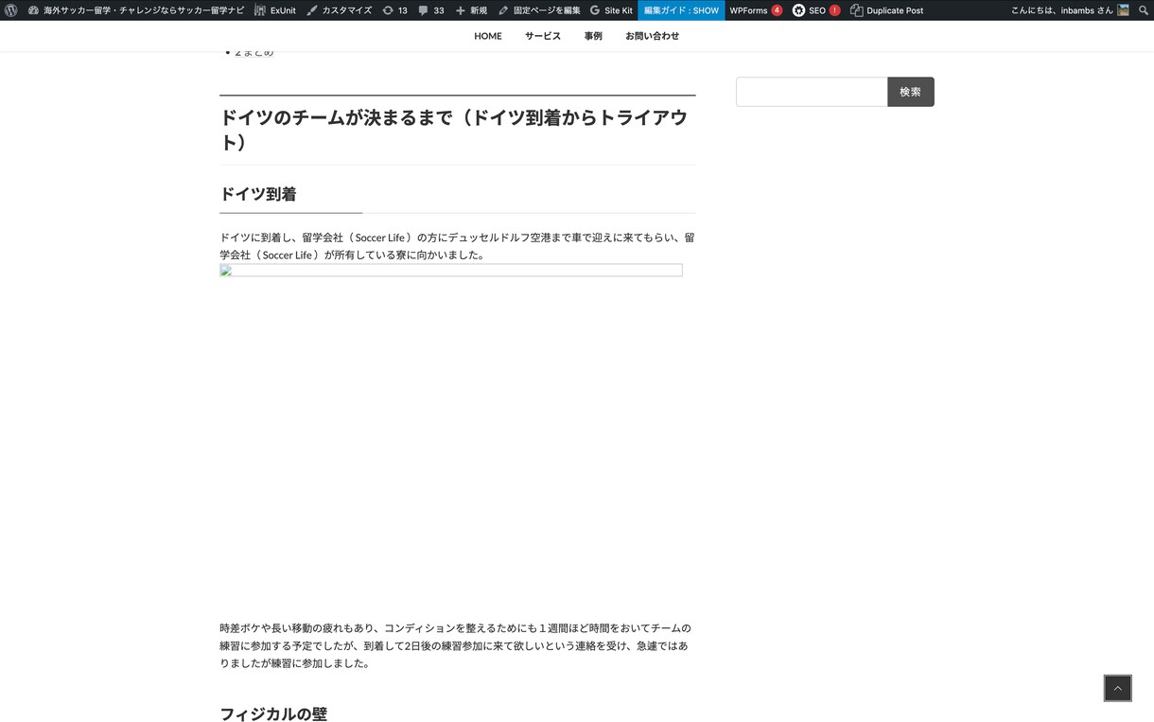1154x722 pixels.
Task: Click the red SEO alert badge
Action: click(834, 10)
